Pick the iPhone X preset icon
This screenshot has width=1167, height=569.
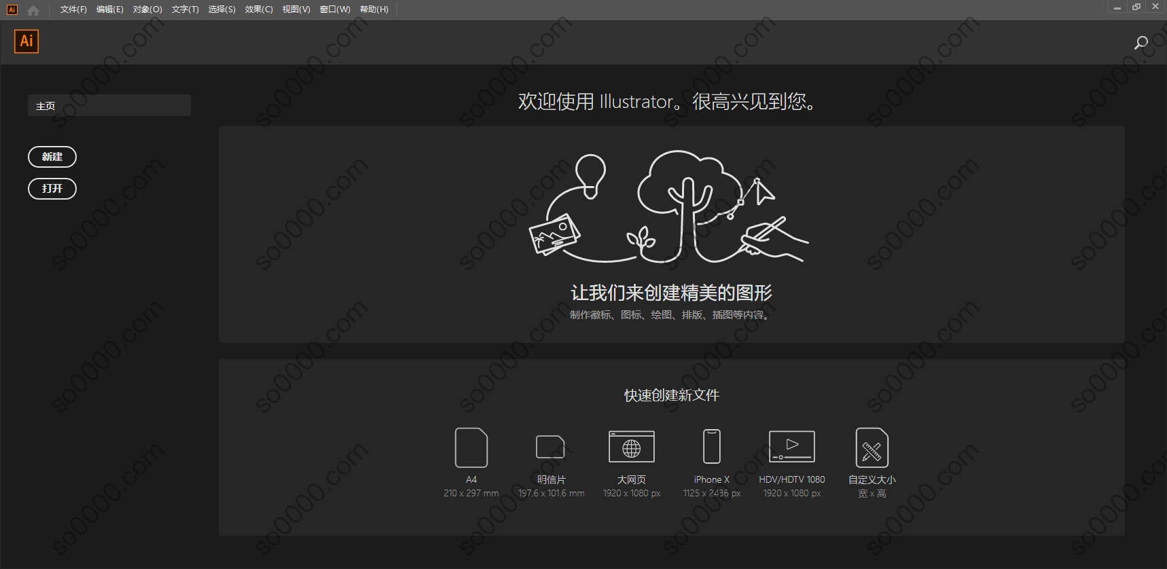[x=712, y=447]
